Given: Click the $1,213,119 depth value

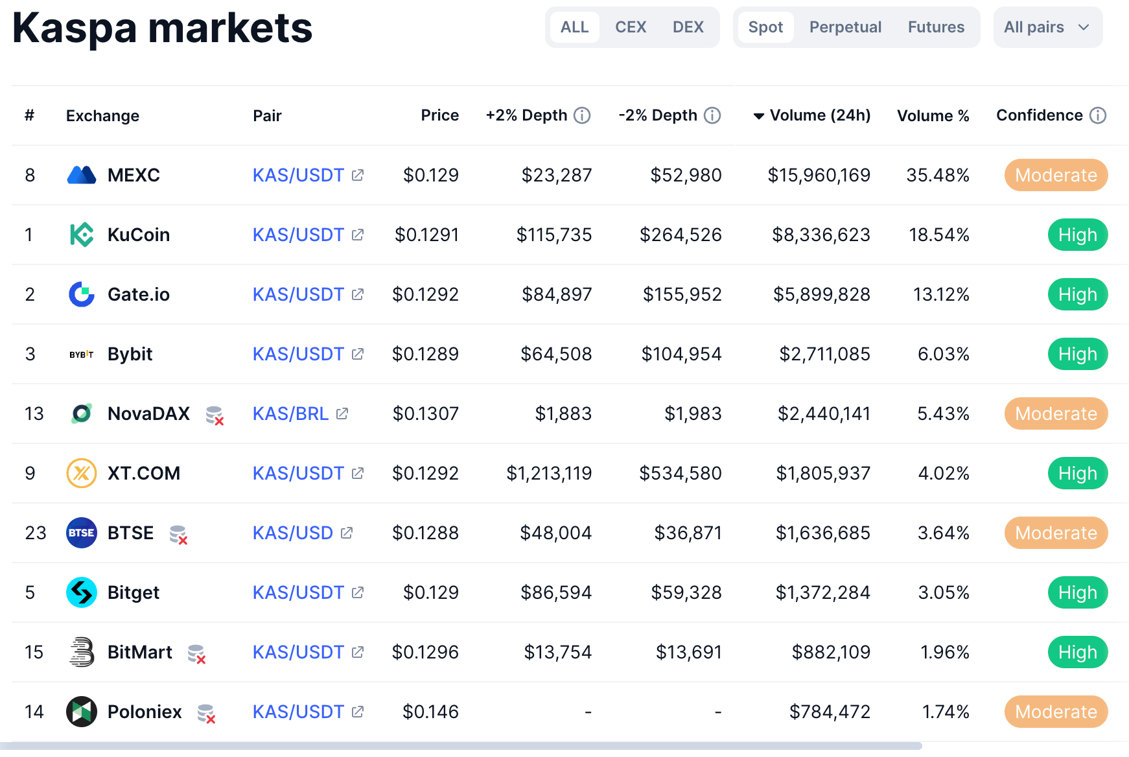Looking at the screenshot, I should pos(549,473).
